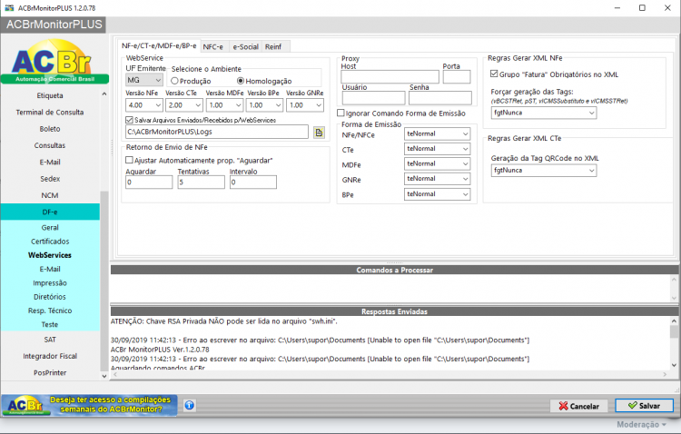Open Sedex in the sidebar
The width and height of the screenshot is (681, 434).
pyautogui.click(x=50, y=179)
